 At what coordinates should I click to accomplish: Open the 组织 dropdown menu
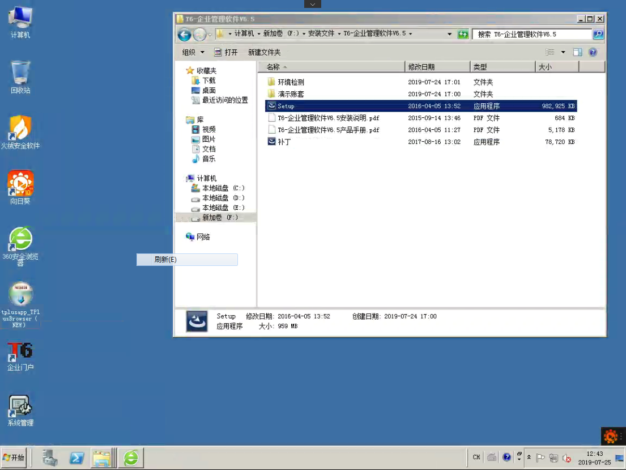pos(193,52)
